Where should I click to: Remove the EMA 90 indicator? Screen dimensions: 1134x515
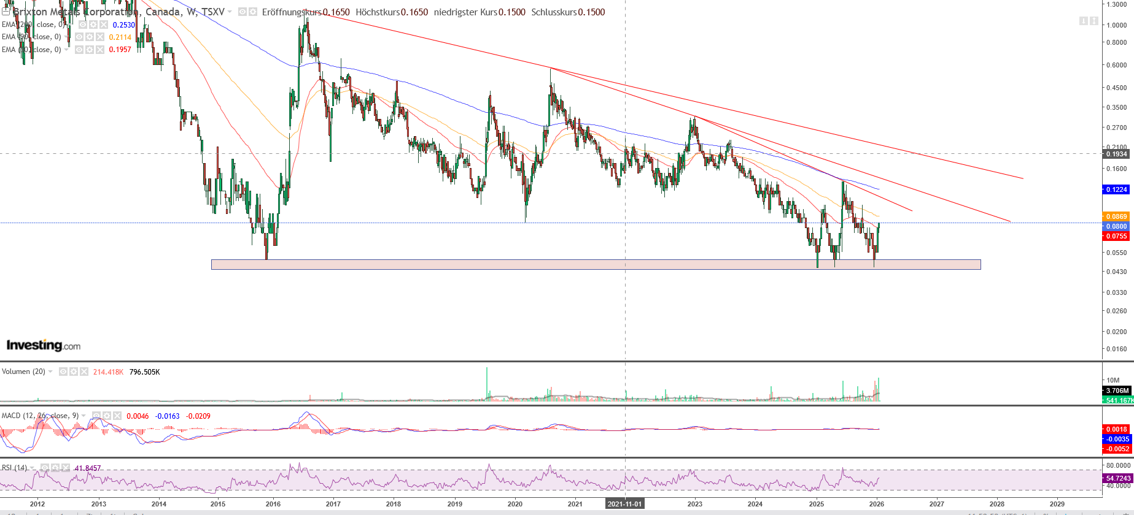click(x=100, y=37)
